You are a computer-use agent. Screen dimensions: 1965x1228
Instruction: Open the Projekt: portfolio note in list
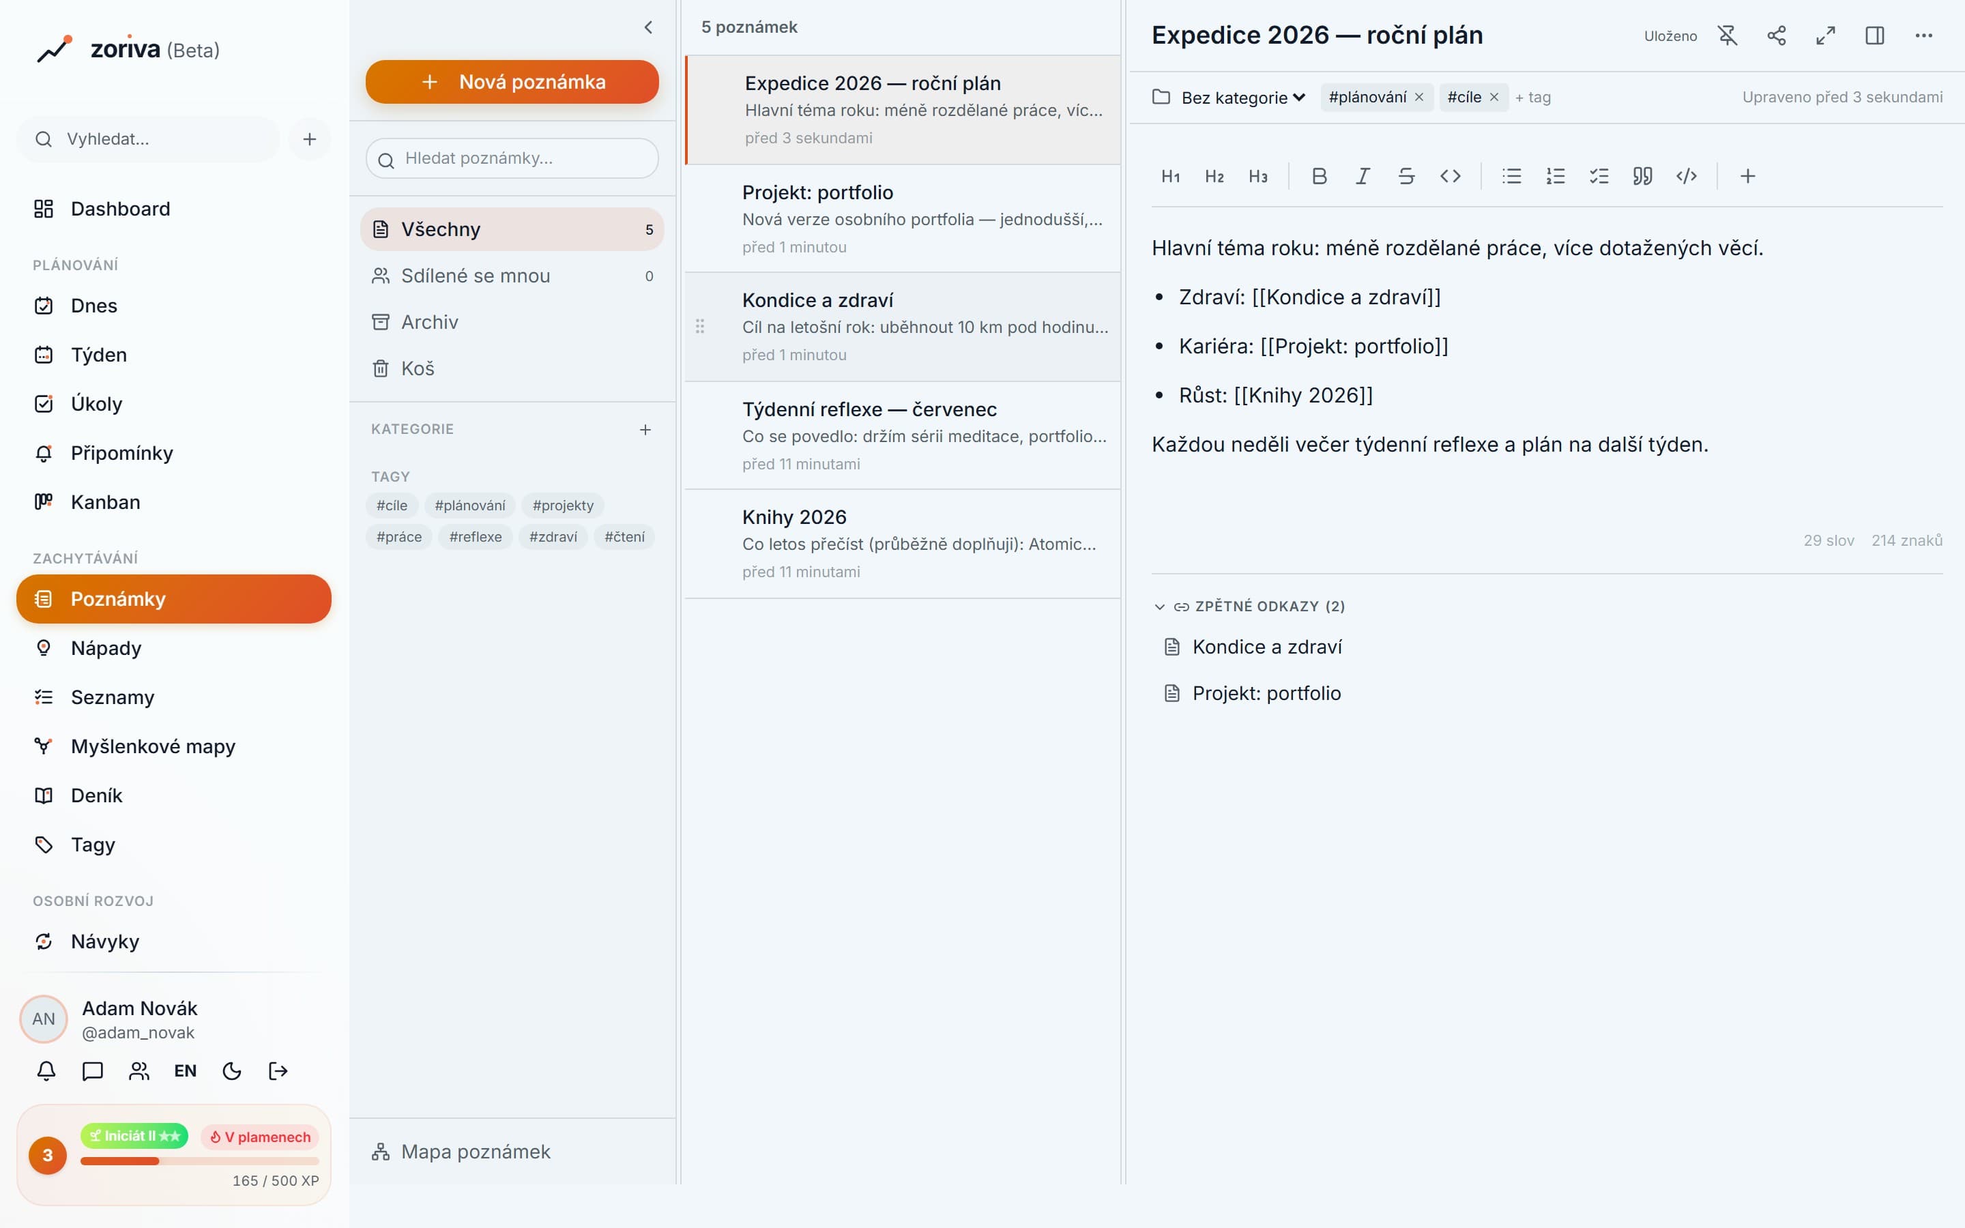tap(903, 219)
